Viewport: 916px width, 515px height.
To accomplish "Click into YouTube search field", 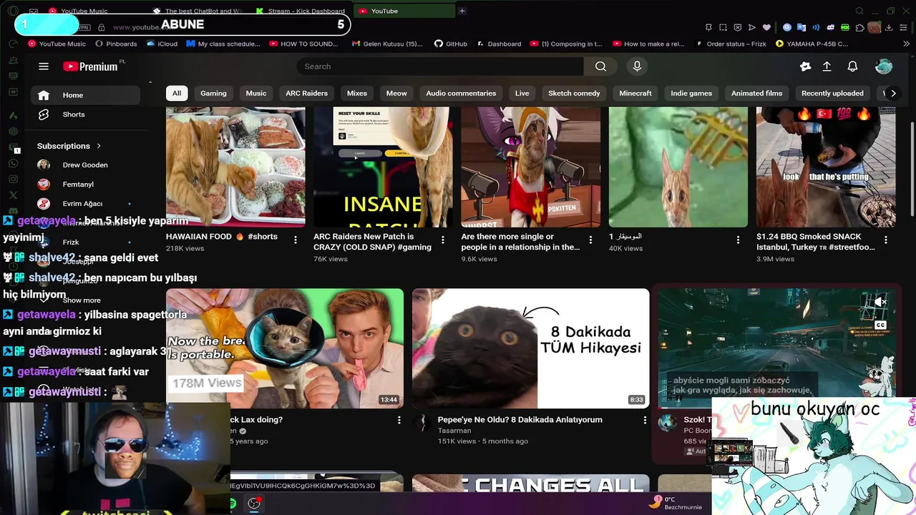I will pyautogui.click(x=440, y=67).
